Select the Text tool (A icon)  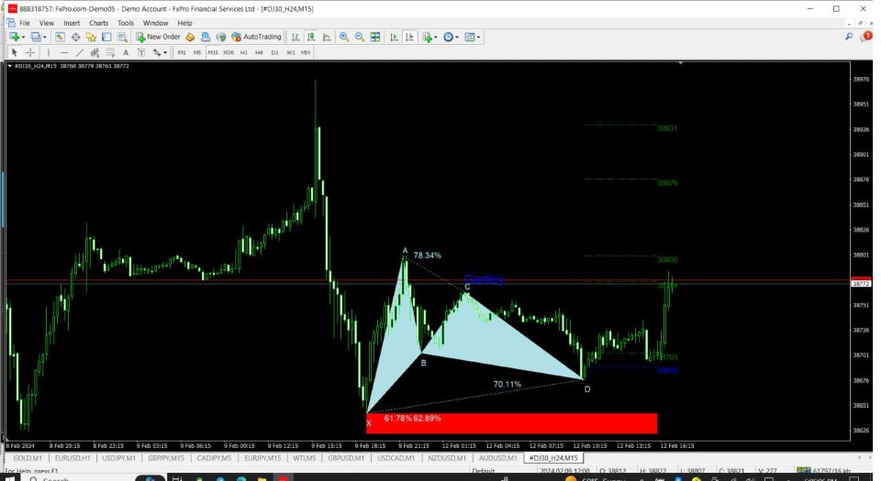pos(126,53)
